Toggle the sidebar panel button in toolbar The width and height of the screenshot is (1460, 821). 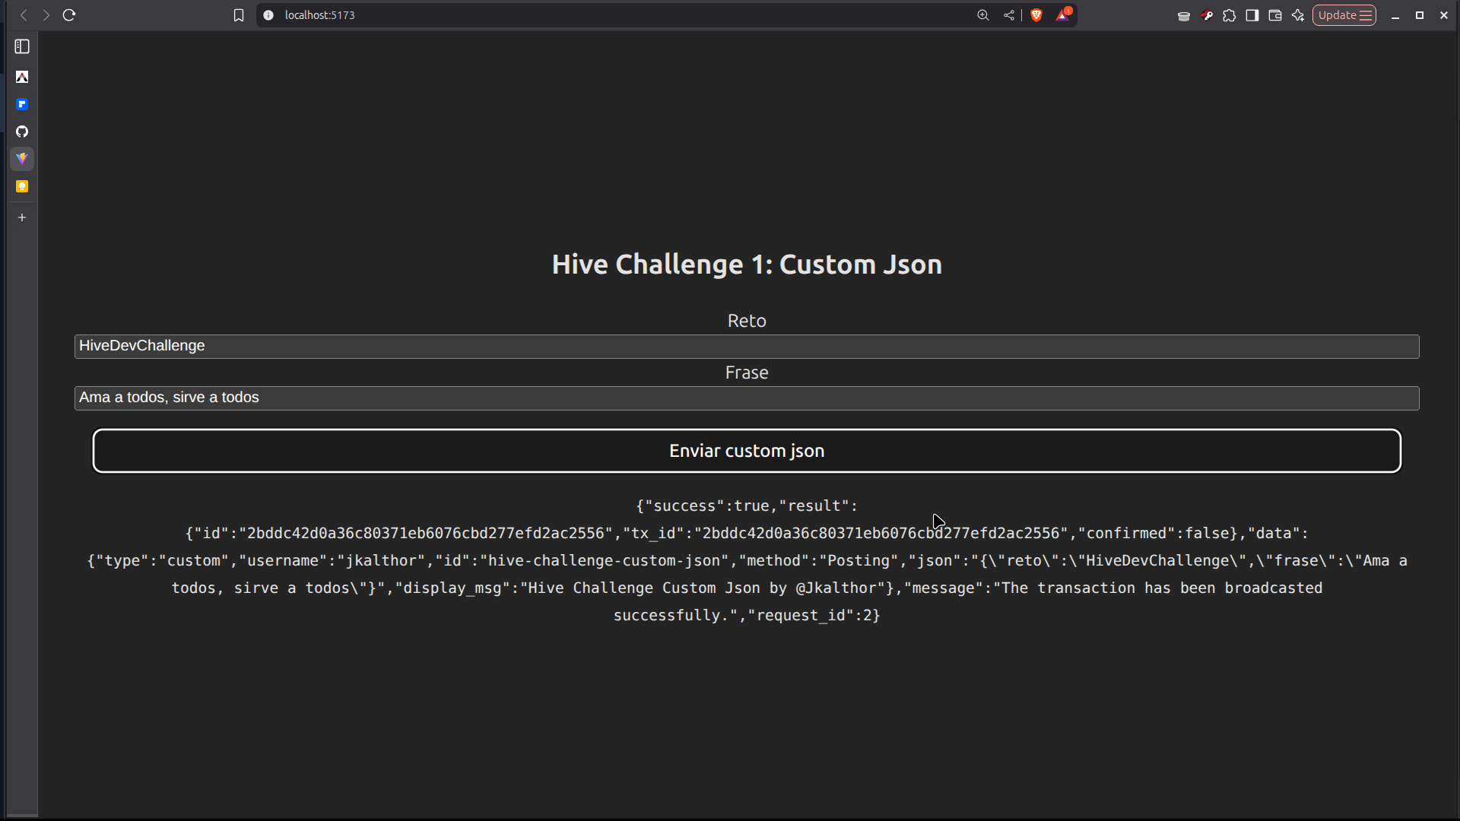coord(1252,15)
